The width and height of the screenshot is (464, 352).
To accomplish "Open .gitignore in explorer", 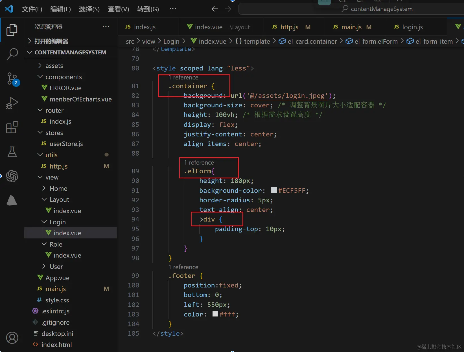I will (71, 322).
